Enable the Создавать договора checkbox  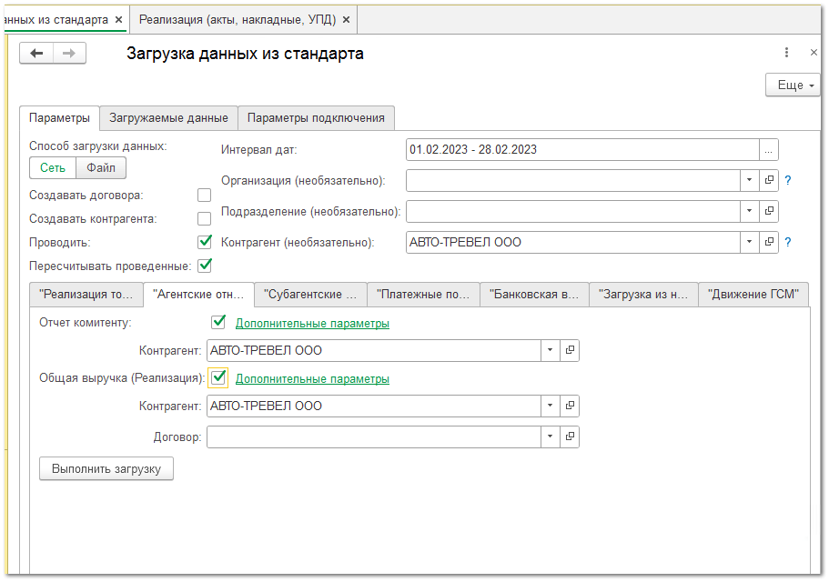(205, 196)
